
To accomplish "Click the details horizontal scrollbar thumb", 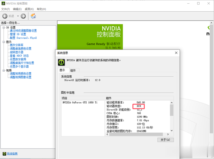I will (136, 134).
